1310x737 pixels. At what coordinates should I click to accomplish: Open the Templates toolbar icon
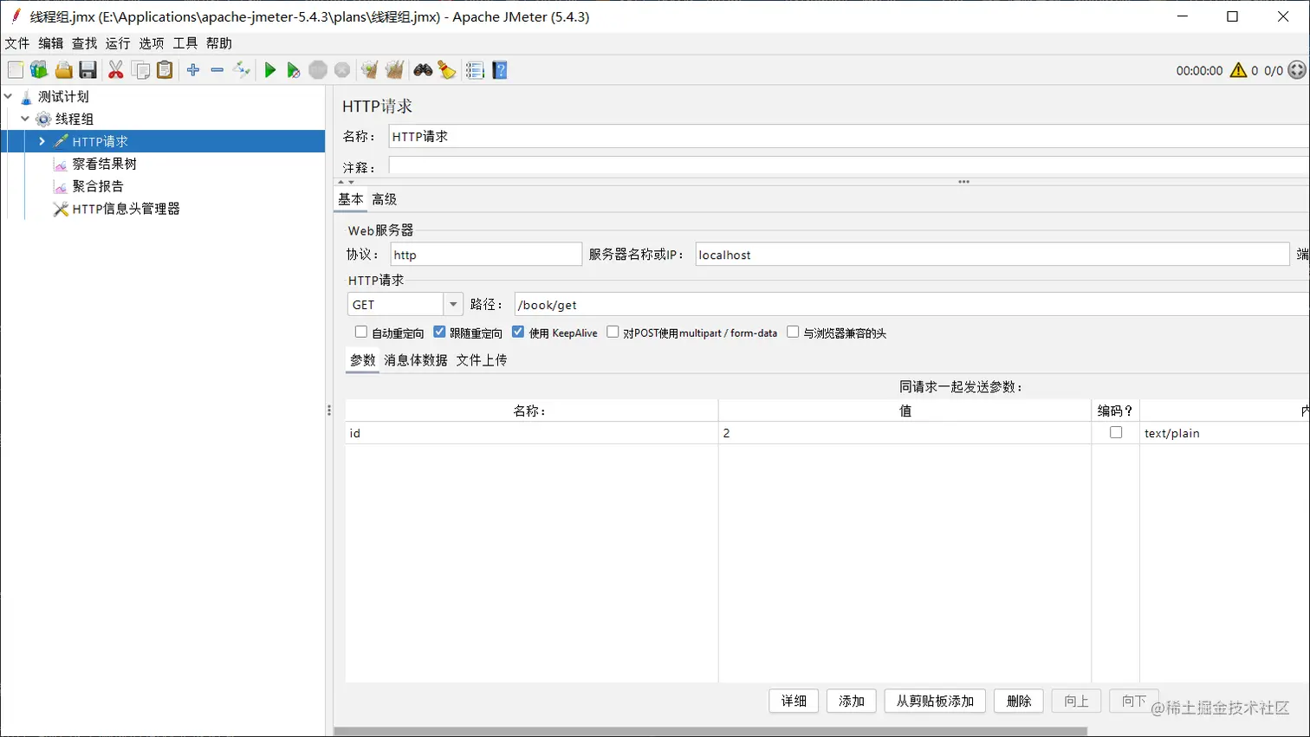tap(39, 70)
